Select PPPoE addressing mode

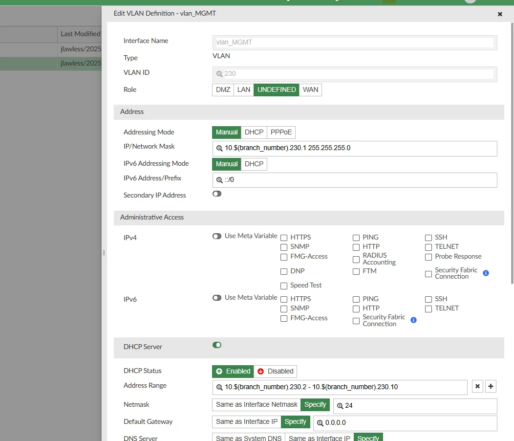pyautogui.click(x=281, y=132)
